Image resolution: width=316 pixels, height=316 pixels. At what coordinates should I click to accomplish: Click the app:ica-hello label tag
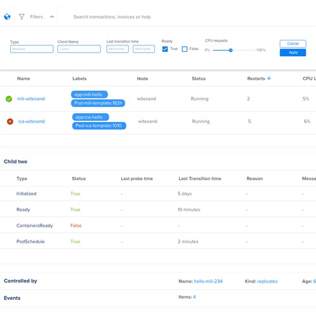coord(90,117)
